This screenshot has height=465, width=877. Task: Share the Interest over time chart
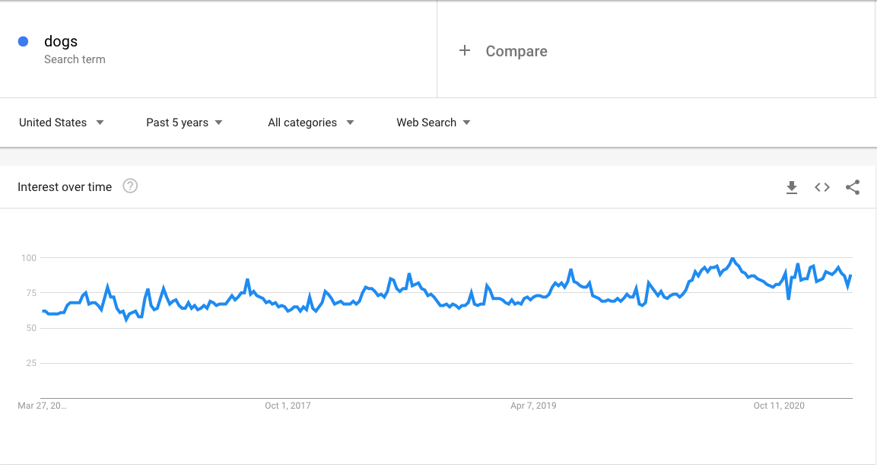pos(853,187)
